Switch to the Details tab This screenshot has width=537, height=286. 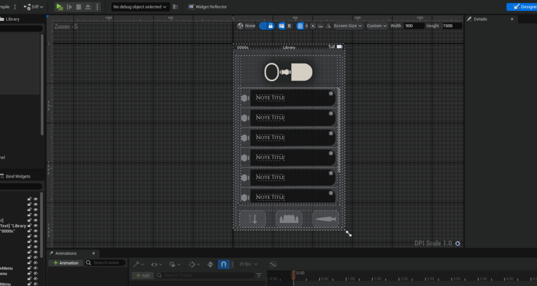(480, 19)
